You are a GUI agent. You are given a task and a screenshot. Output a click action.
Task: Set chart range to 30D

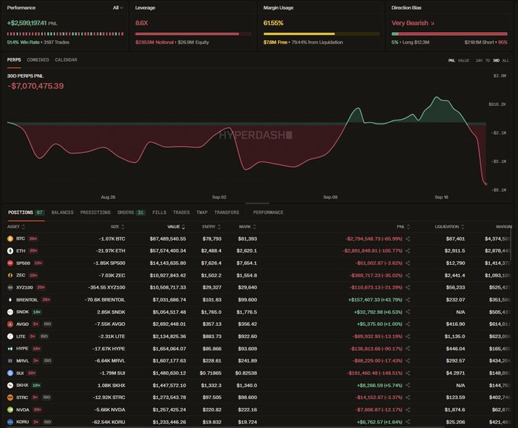coord(496,60)
